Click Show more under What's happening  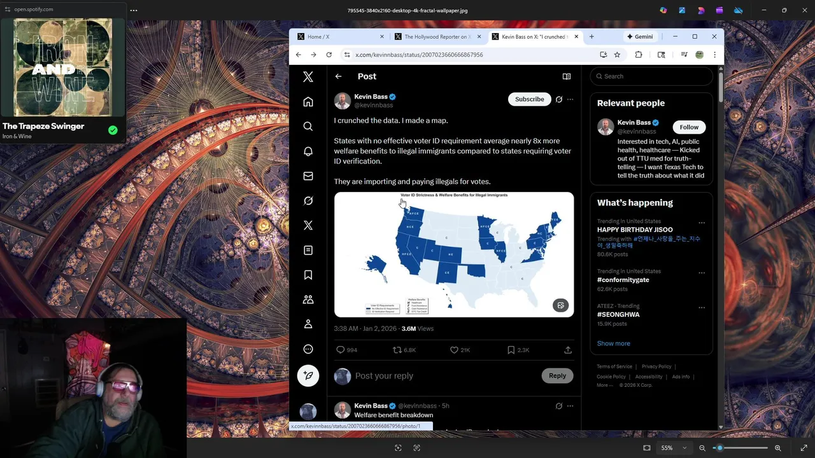pos(614,343)
